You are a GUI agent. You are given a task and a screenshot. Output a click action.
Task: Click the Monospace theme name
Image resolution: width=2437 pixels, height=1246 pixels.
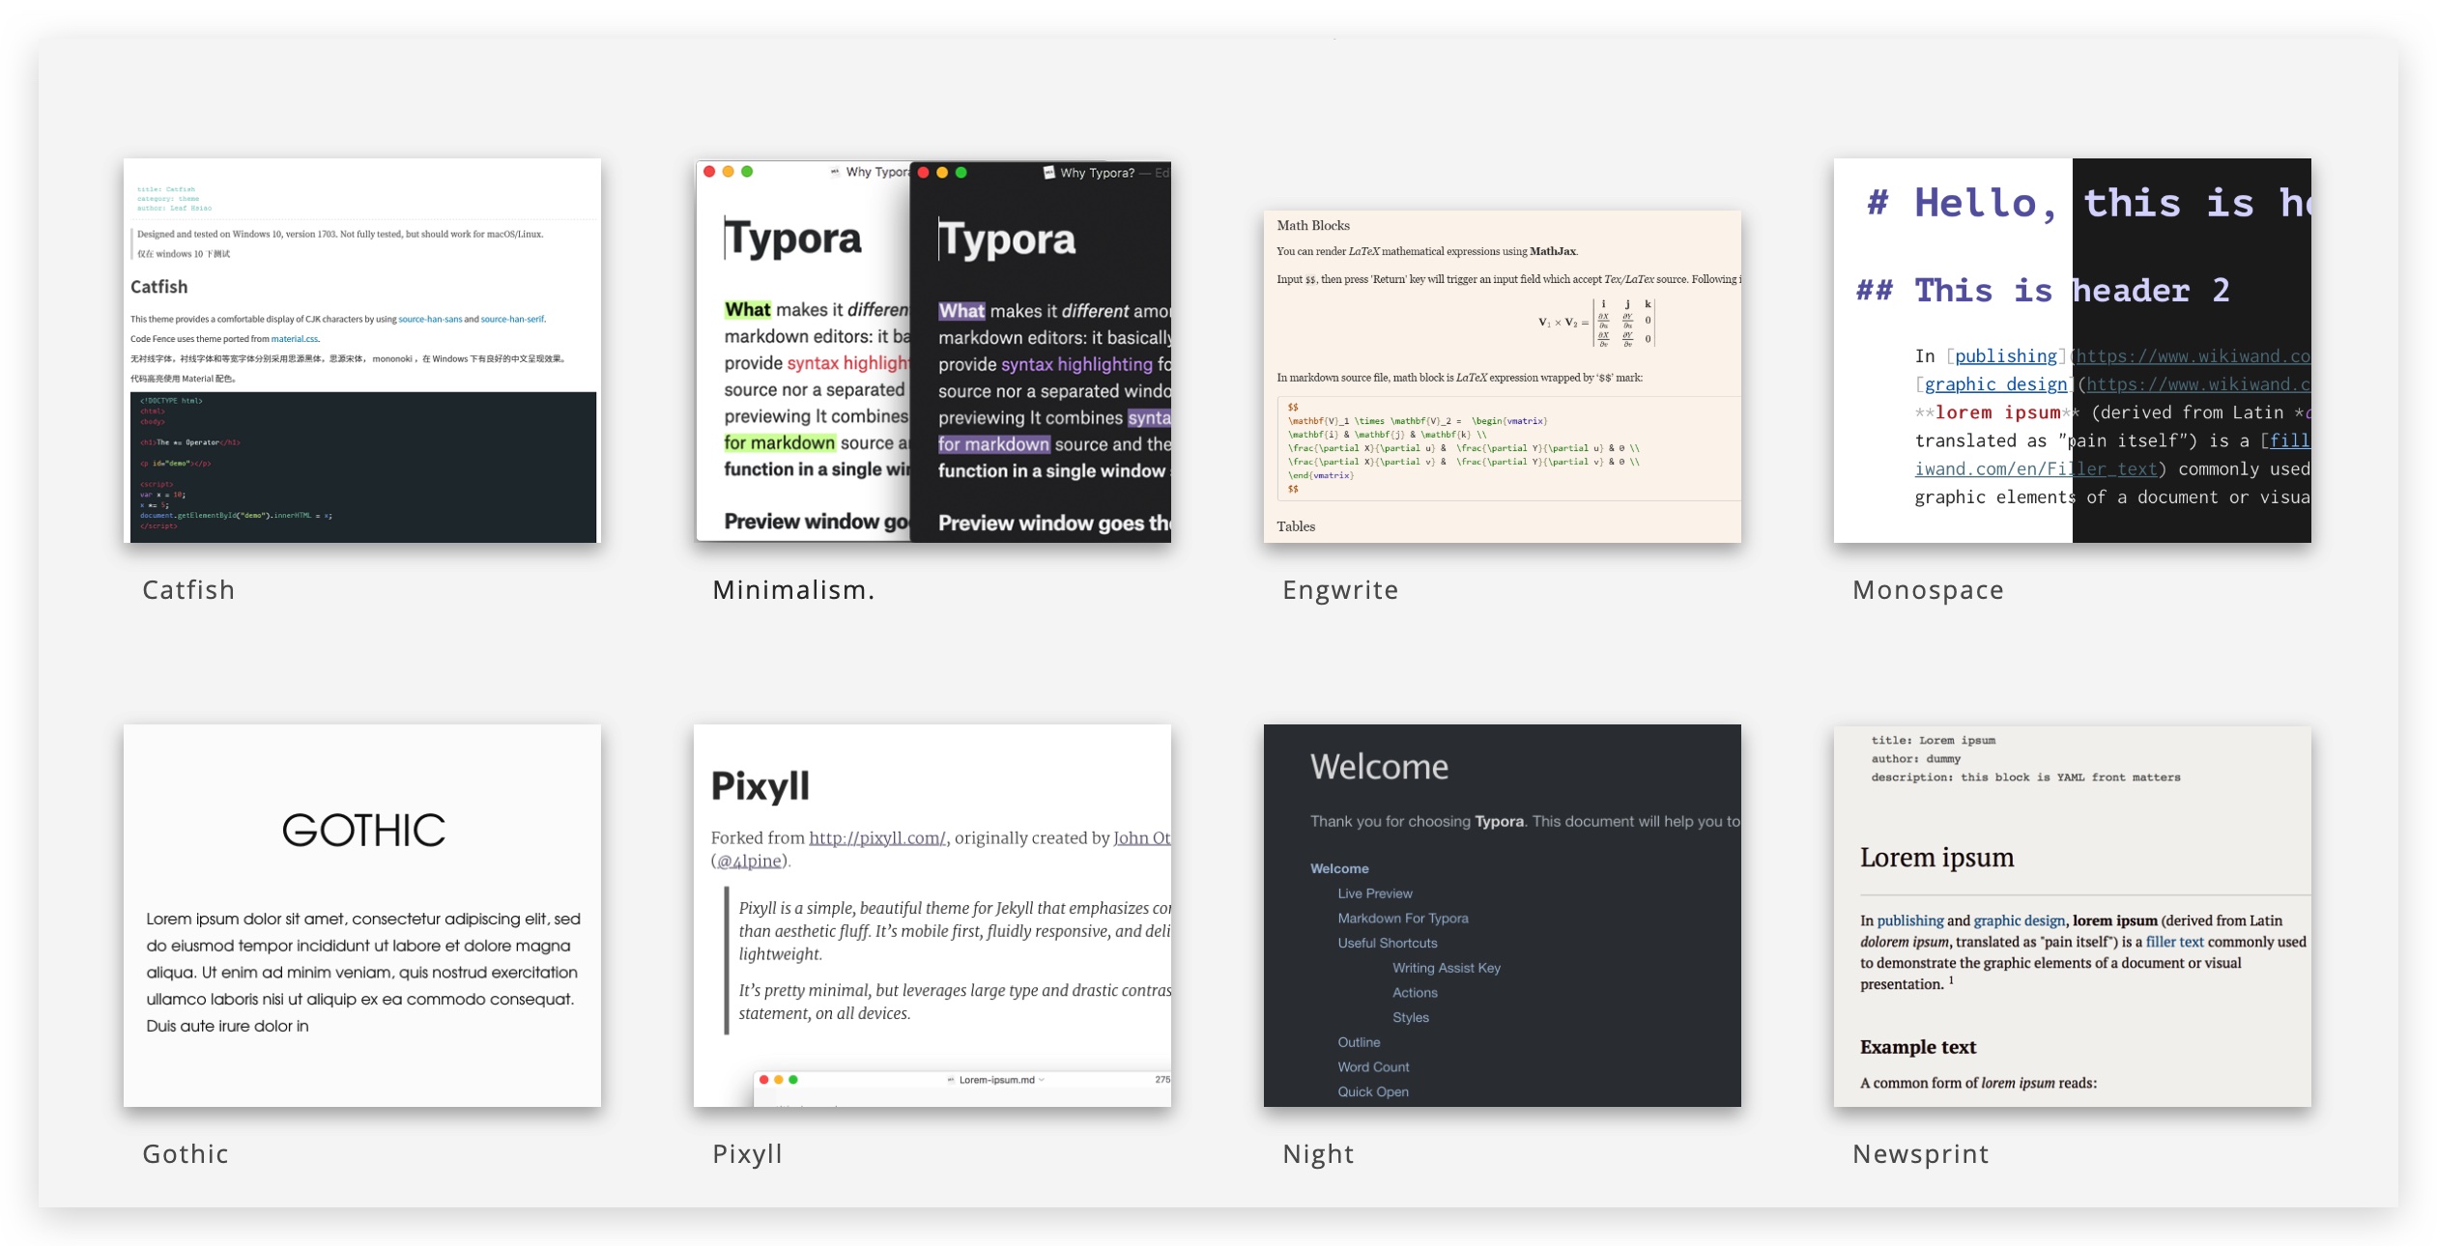click(x=1928, y=589)
